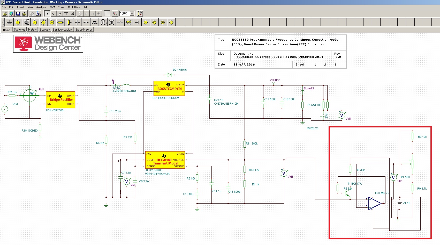Select the UCC28180 Transient Model block
440x245 pixels.
click(165, 160)
